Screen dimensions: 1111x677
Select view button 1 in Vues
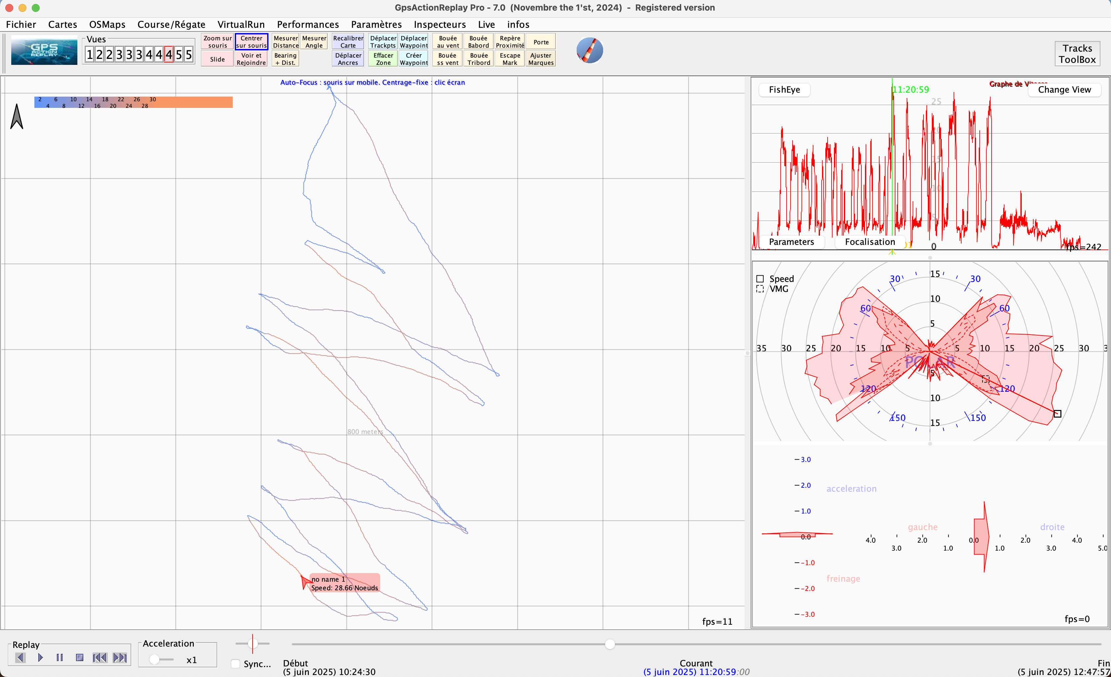coord(89,55)
